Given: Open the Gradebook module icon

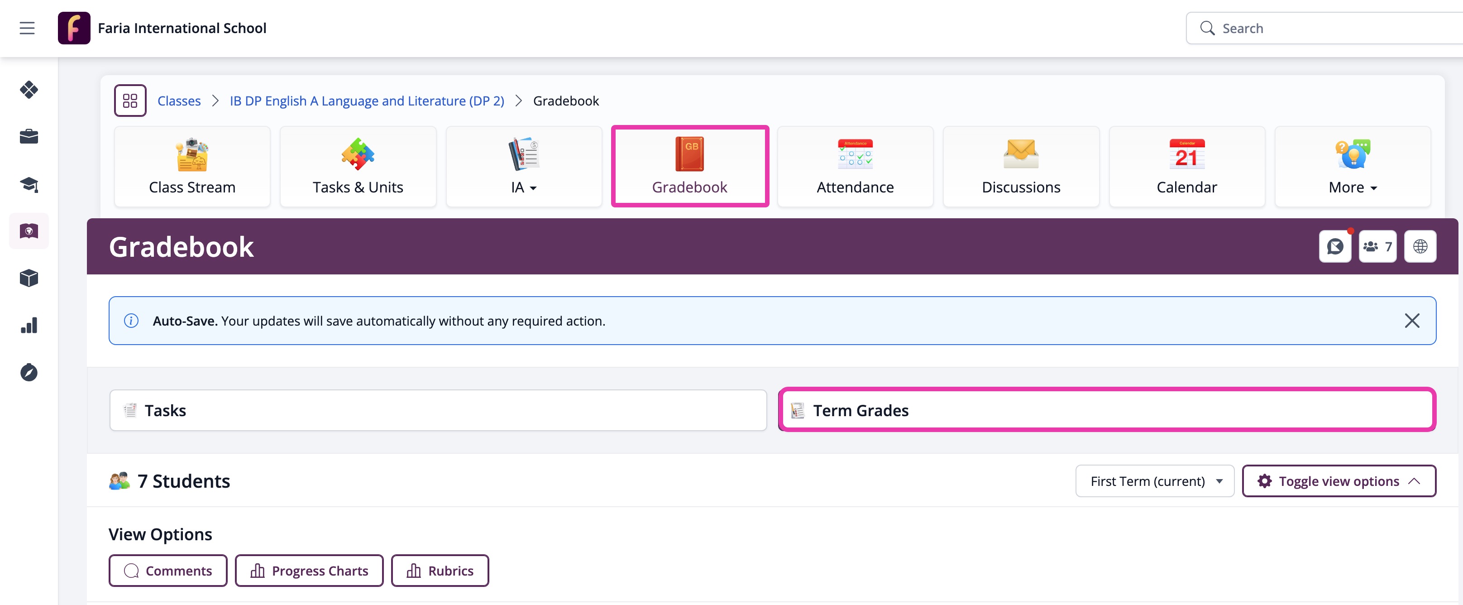Looking at the screenshot, I should 689,154.
